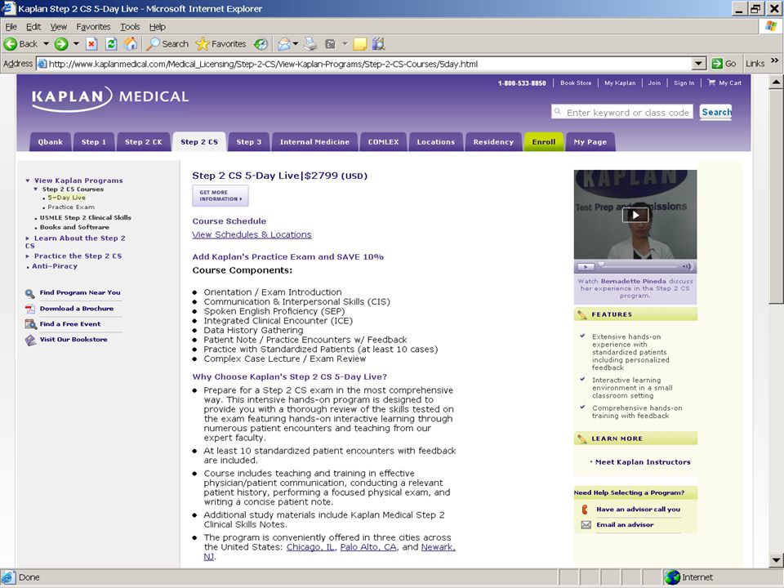
Task: Click the small play button under the video
Action: click(586, 267)
